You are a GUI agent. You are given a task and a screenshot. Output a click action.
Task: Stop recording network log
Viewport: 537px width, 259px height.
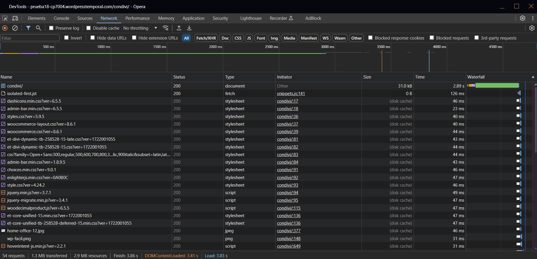(5, 28)
